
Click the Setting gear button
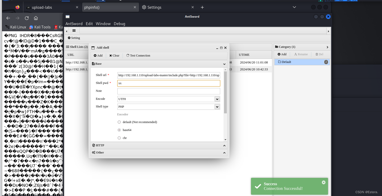74,38
